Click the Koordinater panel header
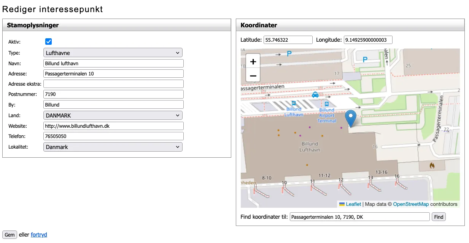469x243 pixels. tap(350, 25)
